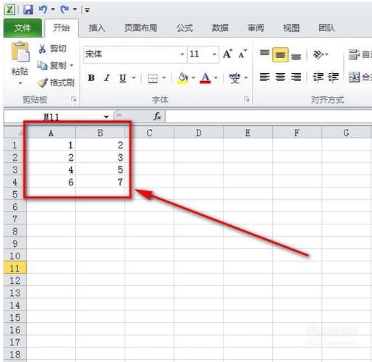
Task: Toggle Bold formatting
Action: click(91, 78)
